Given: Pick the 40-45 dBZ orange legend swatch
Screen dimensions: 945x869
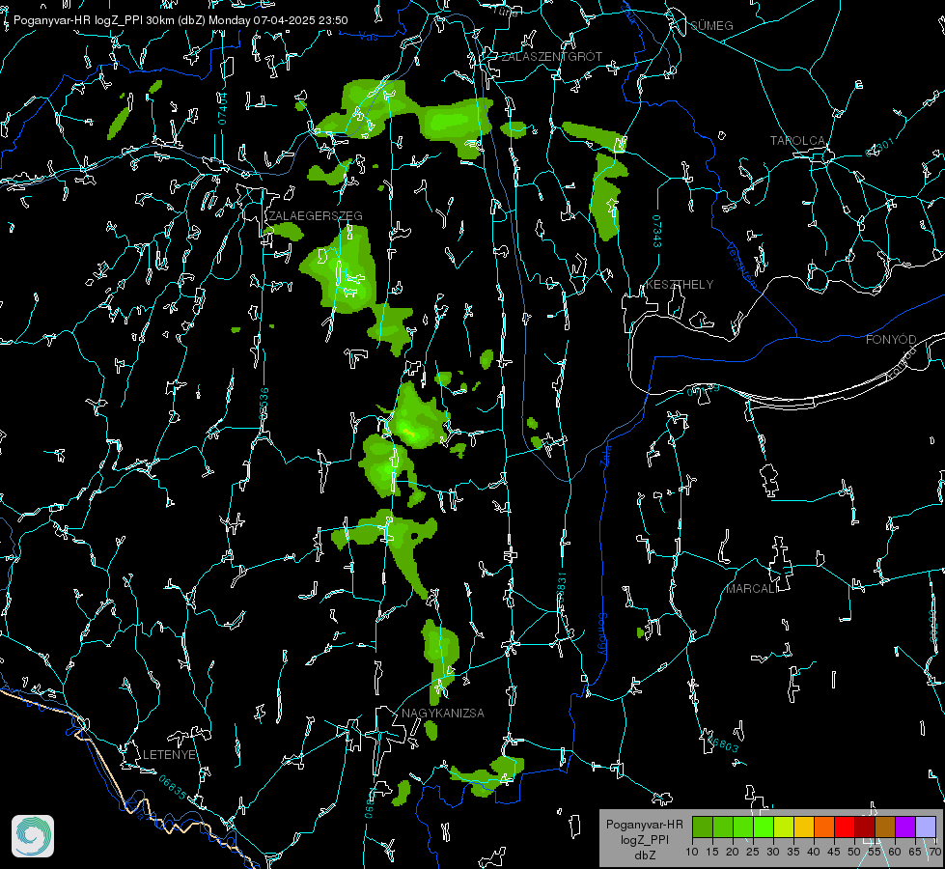Looking at the screenshot, I should pyautogui.click(x=824, y=827).
